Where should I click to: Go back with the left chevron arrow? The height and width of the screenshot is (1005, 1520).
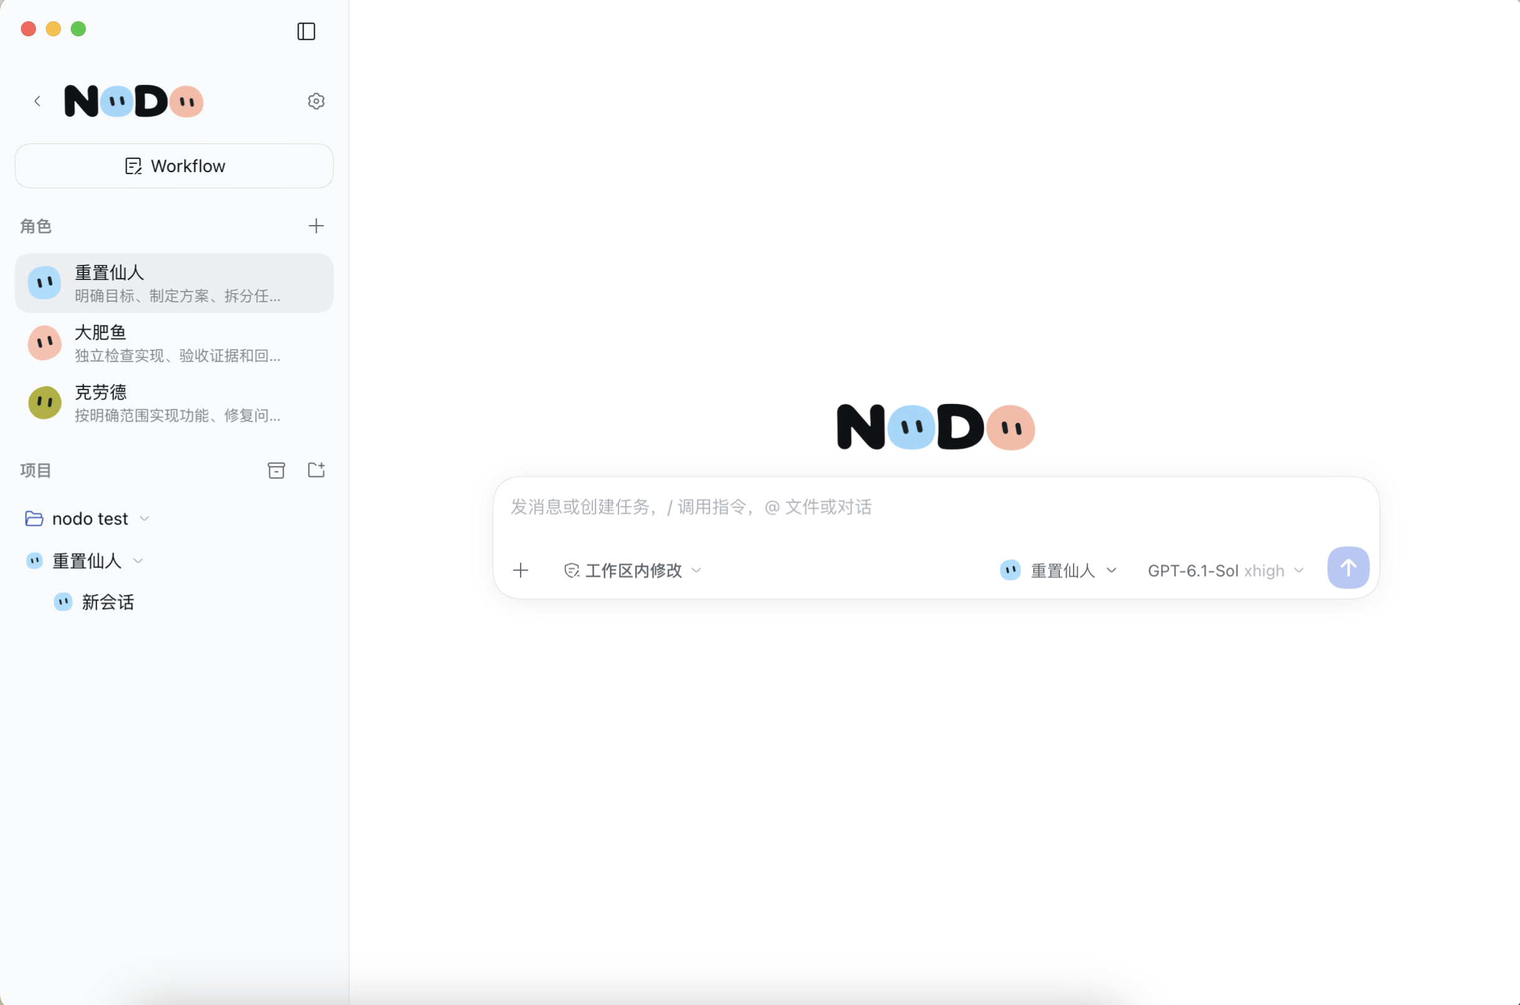pos(37,100)
